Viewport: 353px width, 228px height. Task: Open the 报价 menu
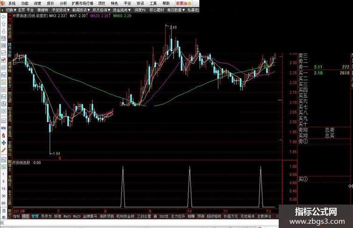pyautogui.click(x=50, y=3)
